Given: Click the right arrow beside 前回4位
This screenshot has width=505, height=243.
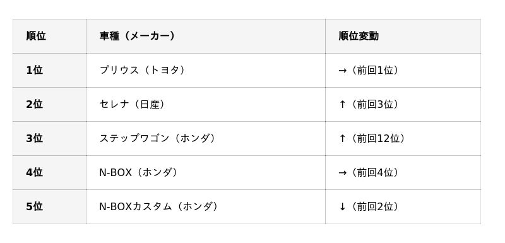Looking at the screenshot, I should [x=342, y=173].
